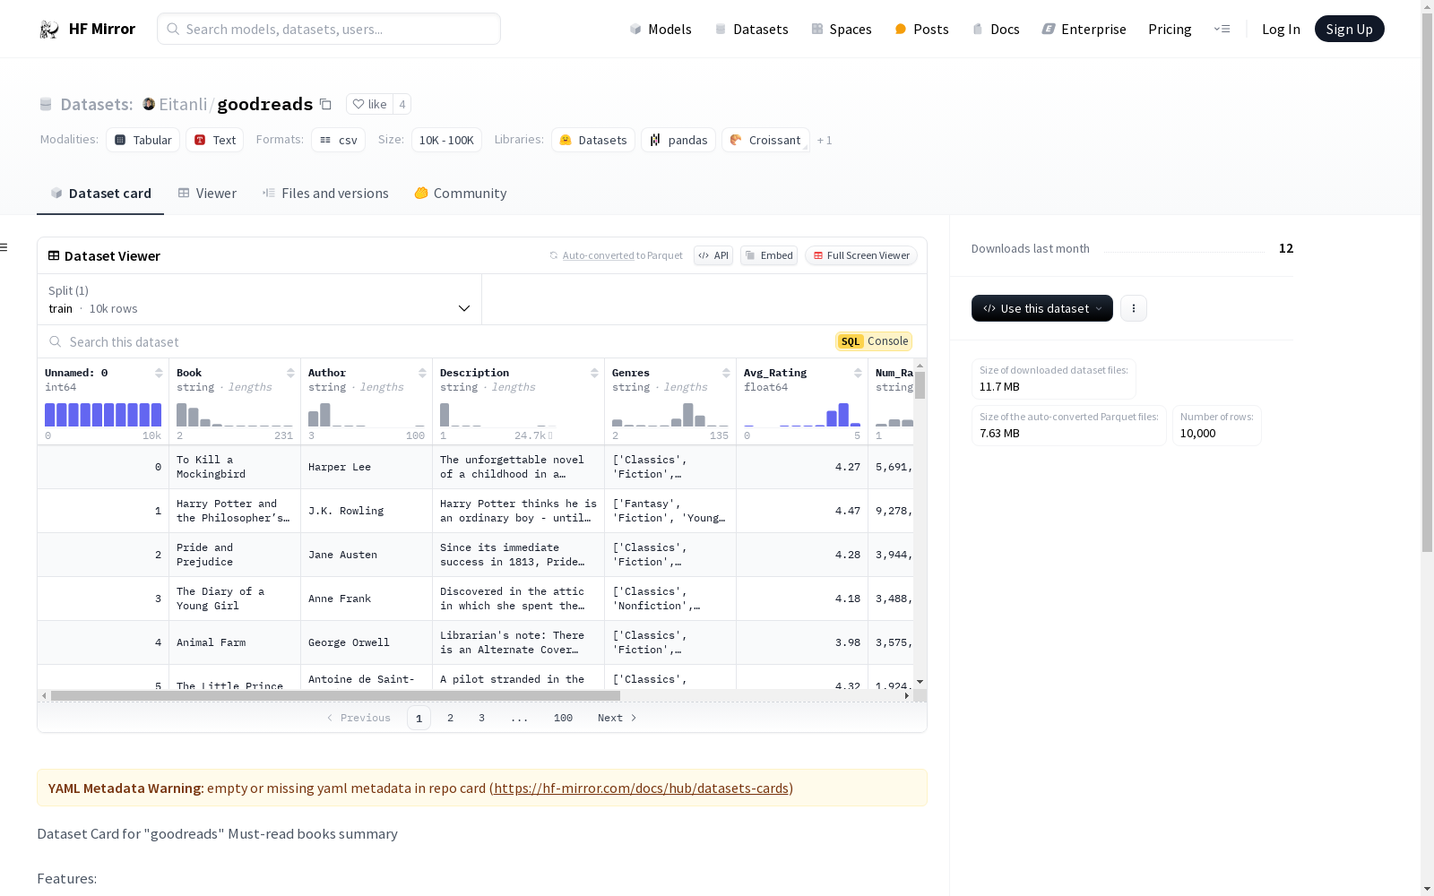Screen dimensions: 1434x896
Task: Open Enterprise in the top navigation
Action: coord(1084,30)
